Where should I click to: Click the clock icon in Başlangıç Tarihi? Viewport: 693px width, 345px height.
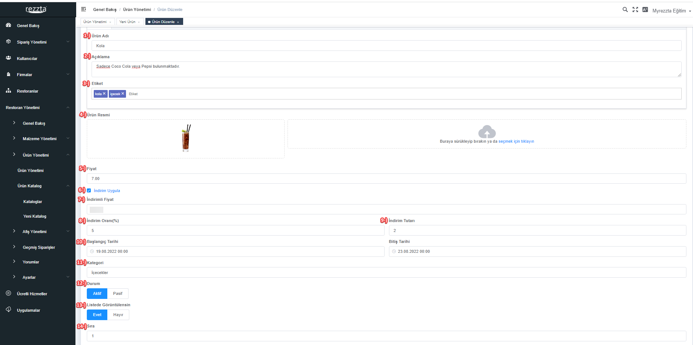click(92, 251)
